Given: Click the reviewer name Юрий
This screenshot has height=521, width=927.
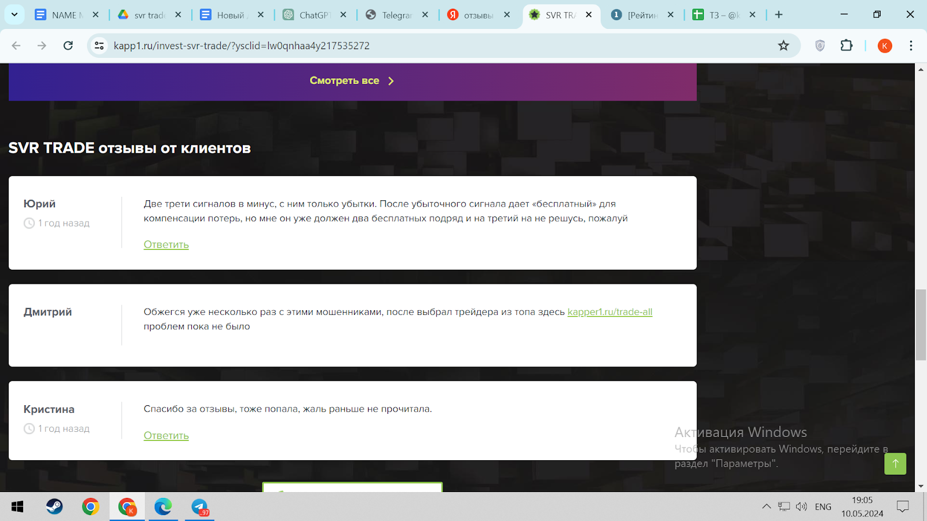Looking at the screenshot, I should pos(39,204).
